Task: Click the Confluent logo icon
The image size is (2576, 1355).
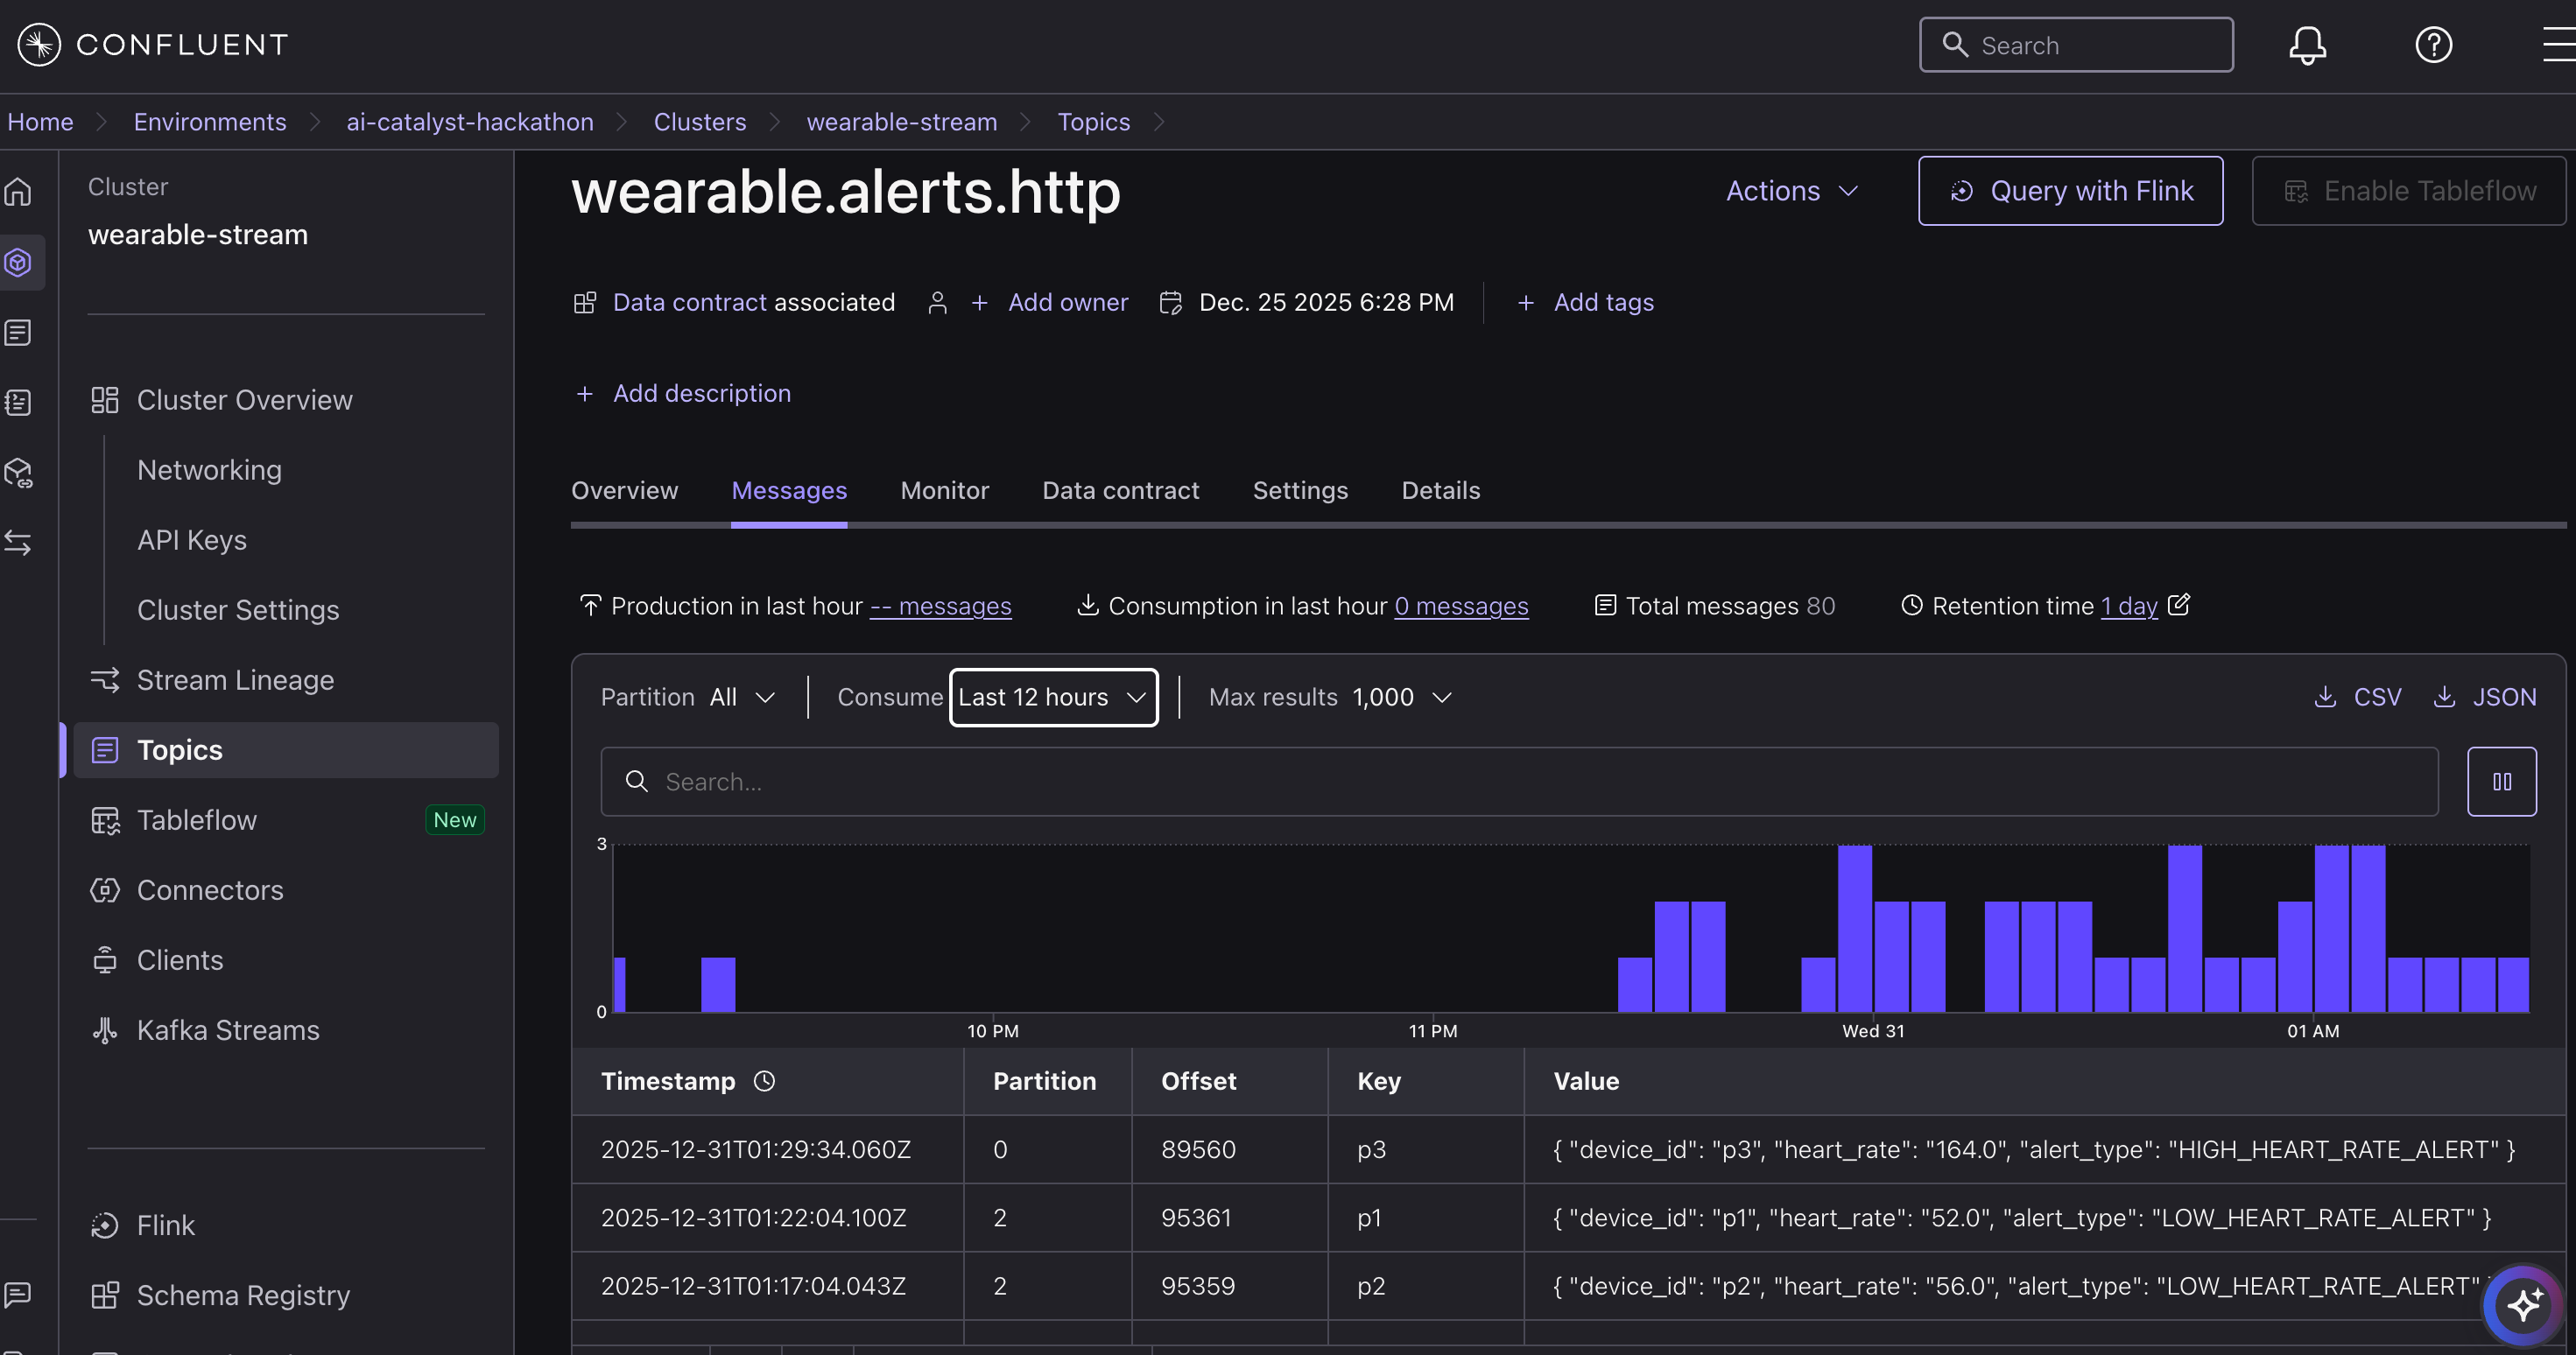Action: point(39,45)
